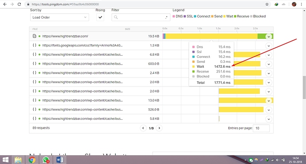Click the padlock site info icon
The width and height of the screenshot is (306, 164).
28,4
